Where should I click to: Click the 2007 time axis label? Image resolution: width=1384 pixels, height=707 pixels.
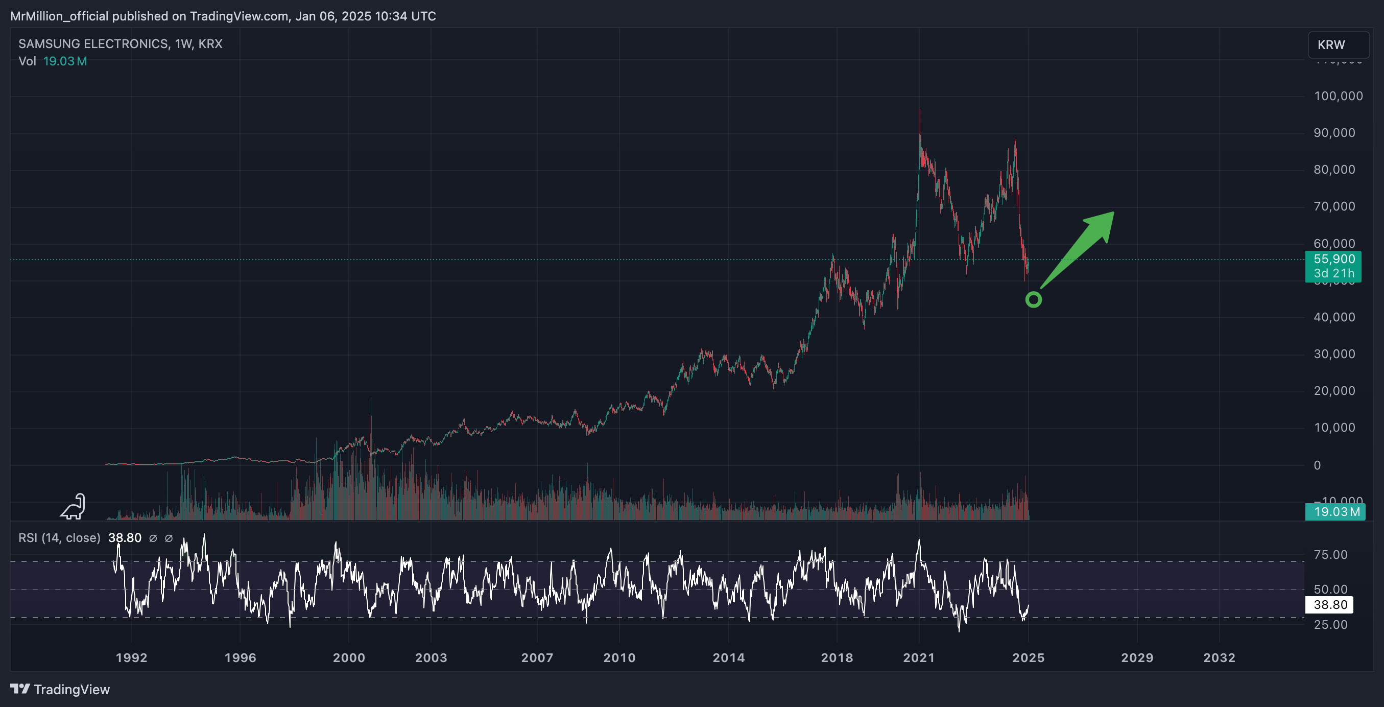click(x=537, y=658)
